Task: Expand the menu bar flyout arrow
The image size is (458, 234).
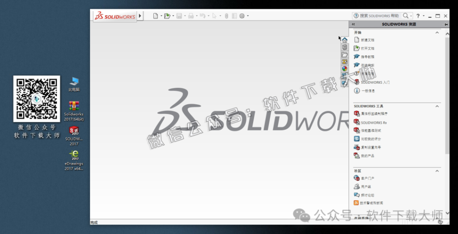Action: tap(140, 16)
